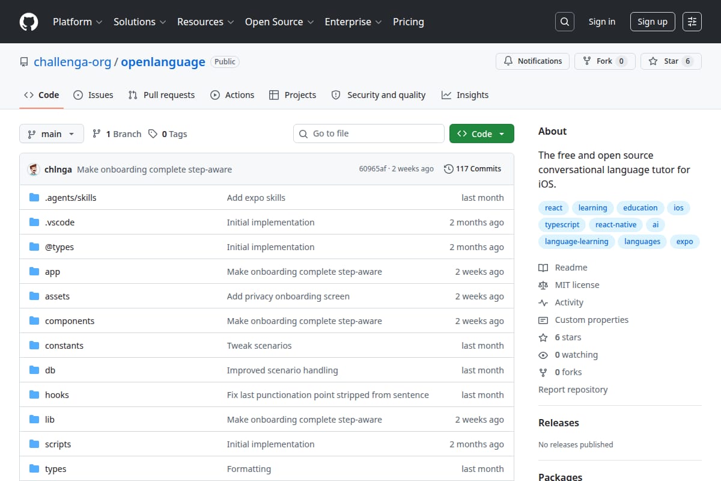Click the star icon beside 6 stars

(543, 337)
